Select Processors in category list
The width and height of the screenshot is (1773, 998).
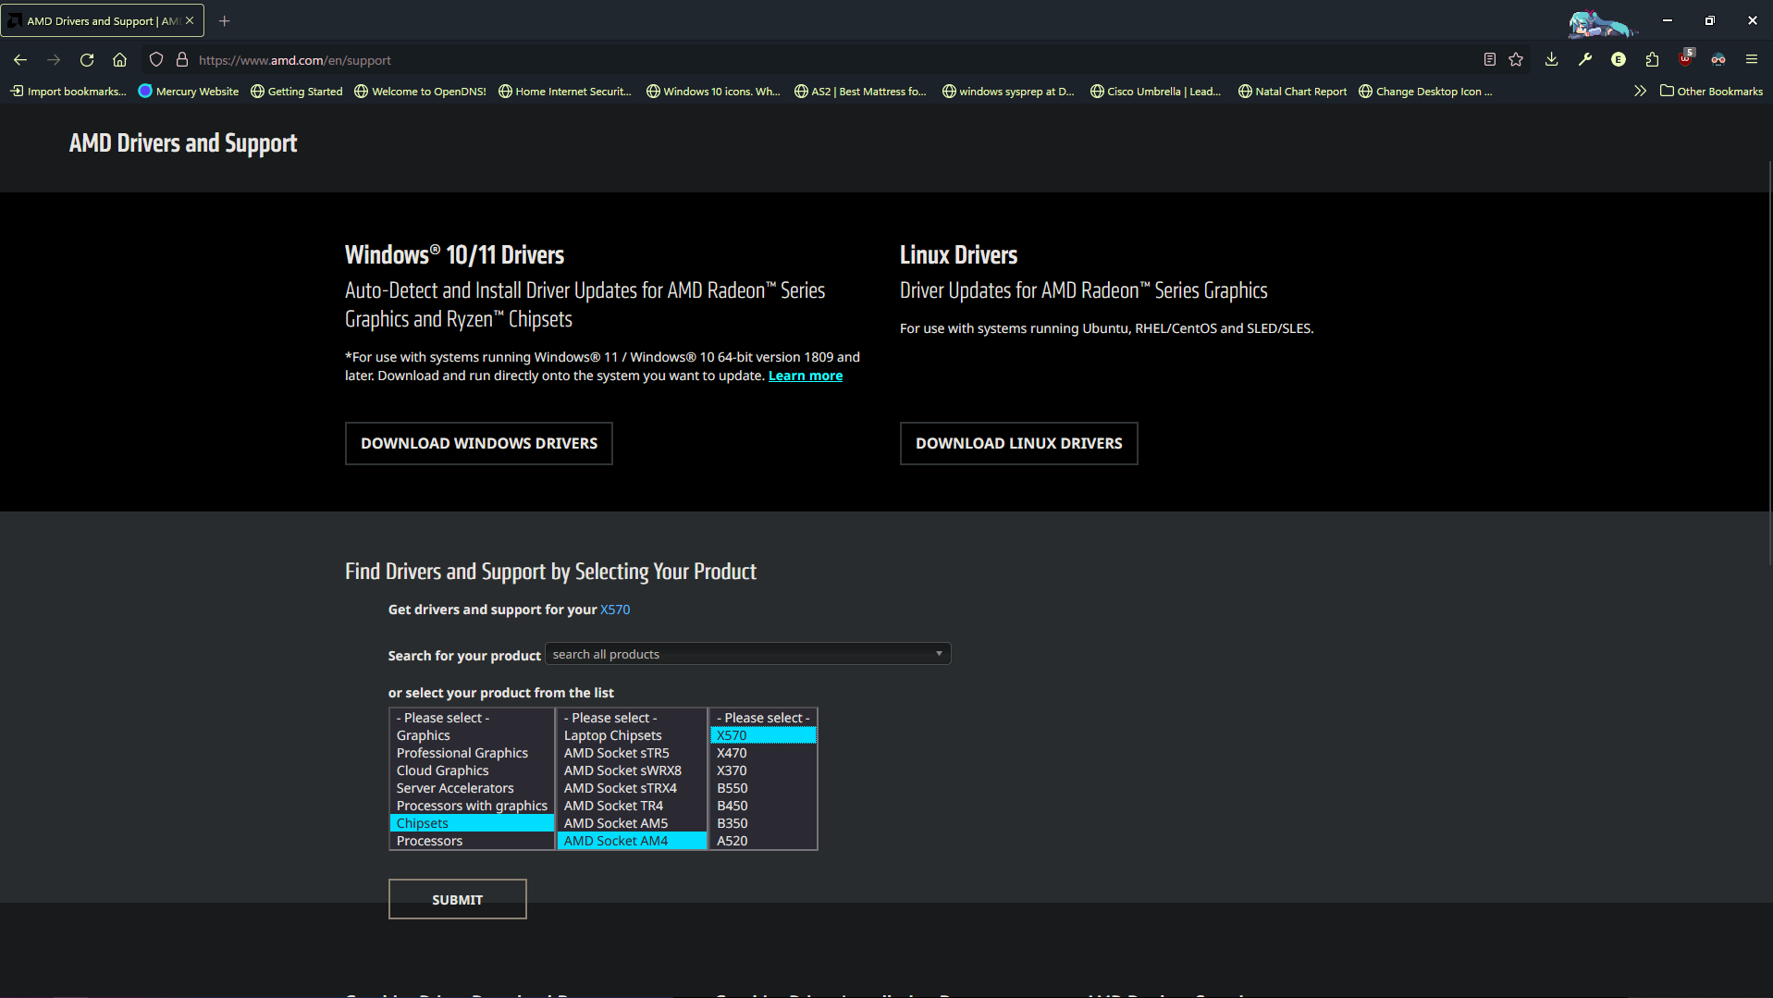[x=472, y=841]
